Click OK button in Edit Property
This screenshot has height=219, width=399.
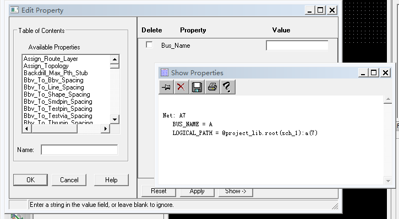point(30,180)
